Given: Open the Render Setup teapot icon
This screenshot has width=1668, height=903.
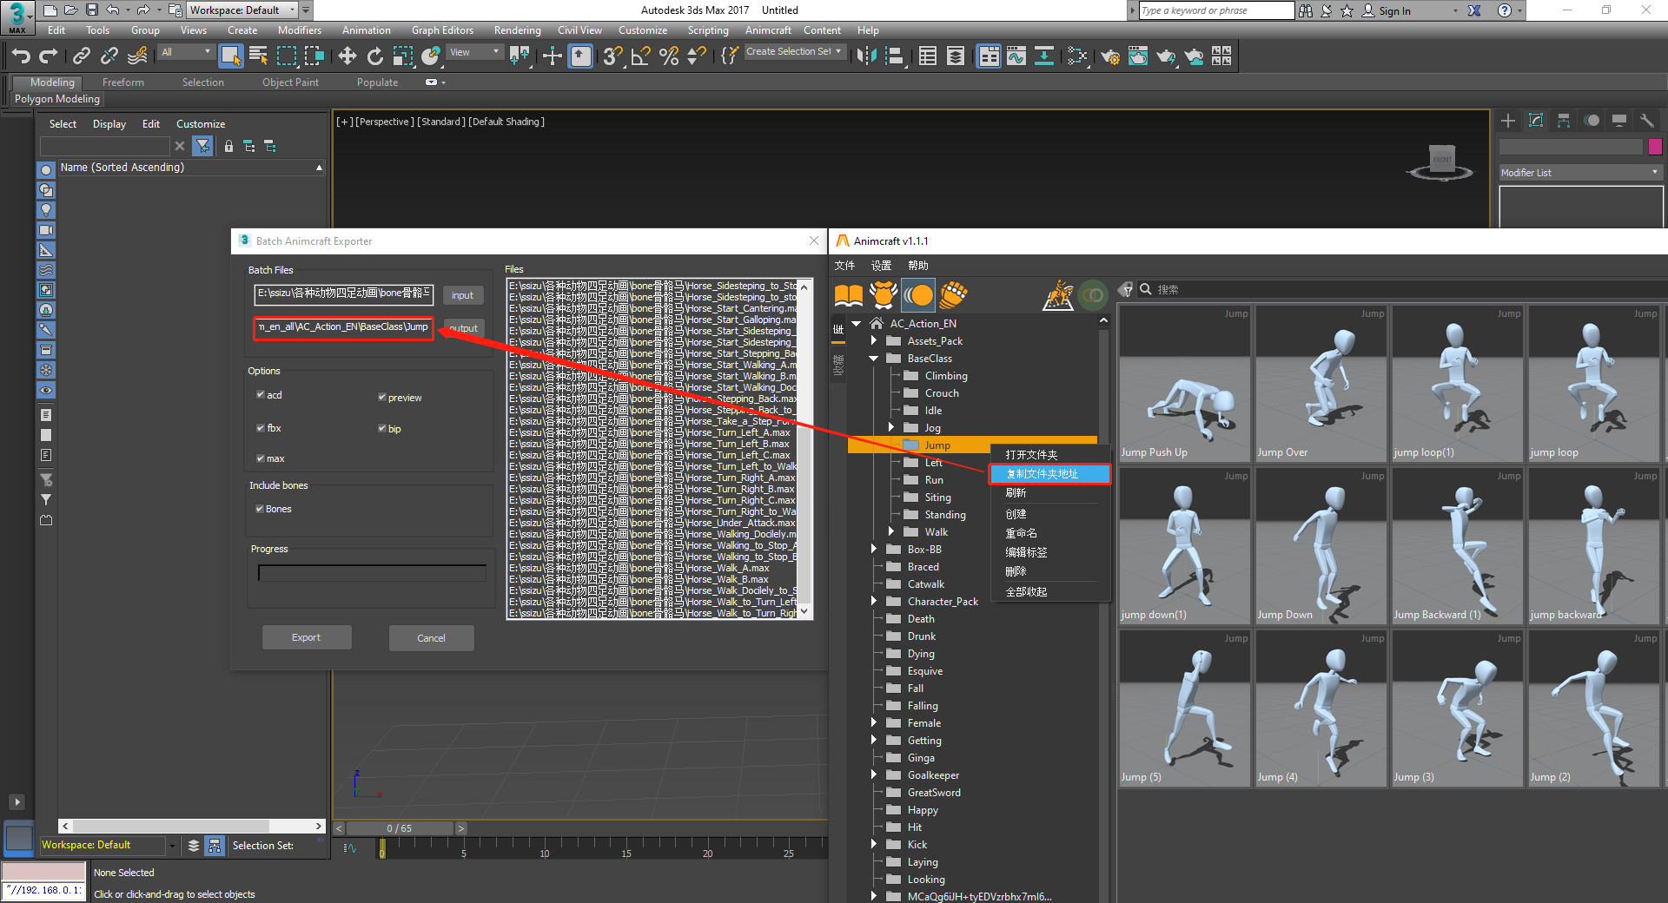Looking at the screenshot, I should pyautogui.click(x=1110, y=56).
